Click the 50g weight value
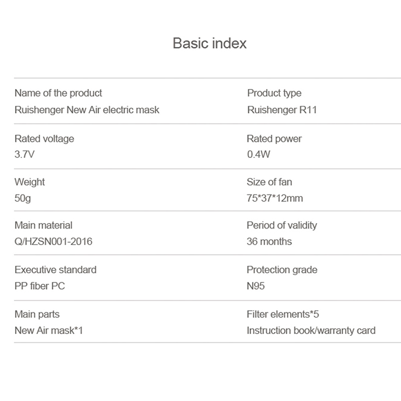Screen dimensions: 401x401 23,198
